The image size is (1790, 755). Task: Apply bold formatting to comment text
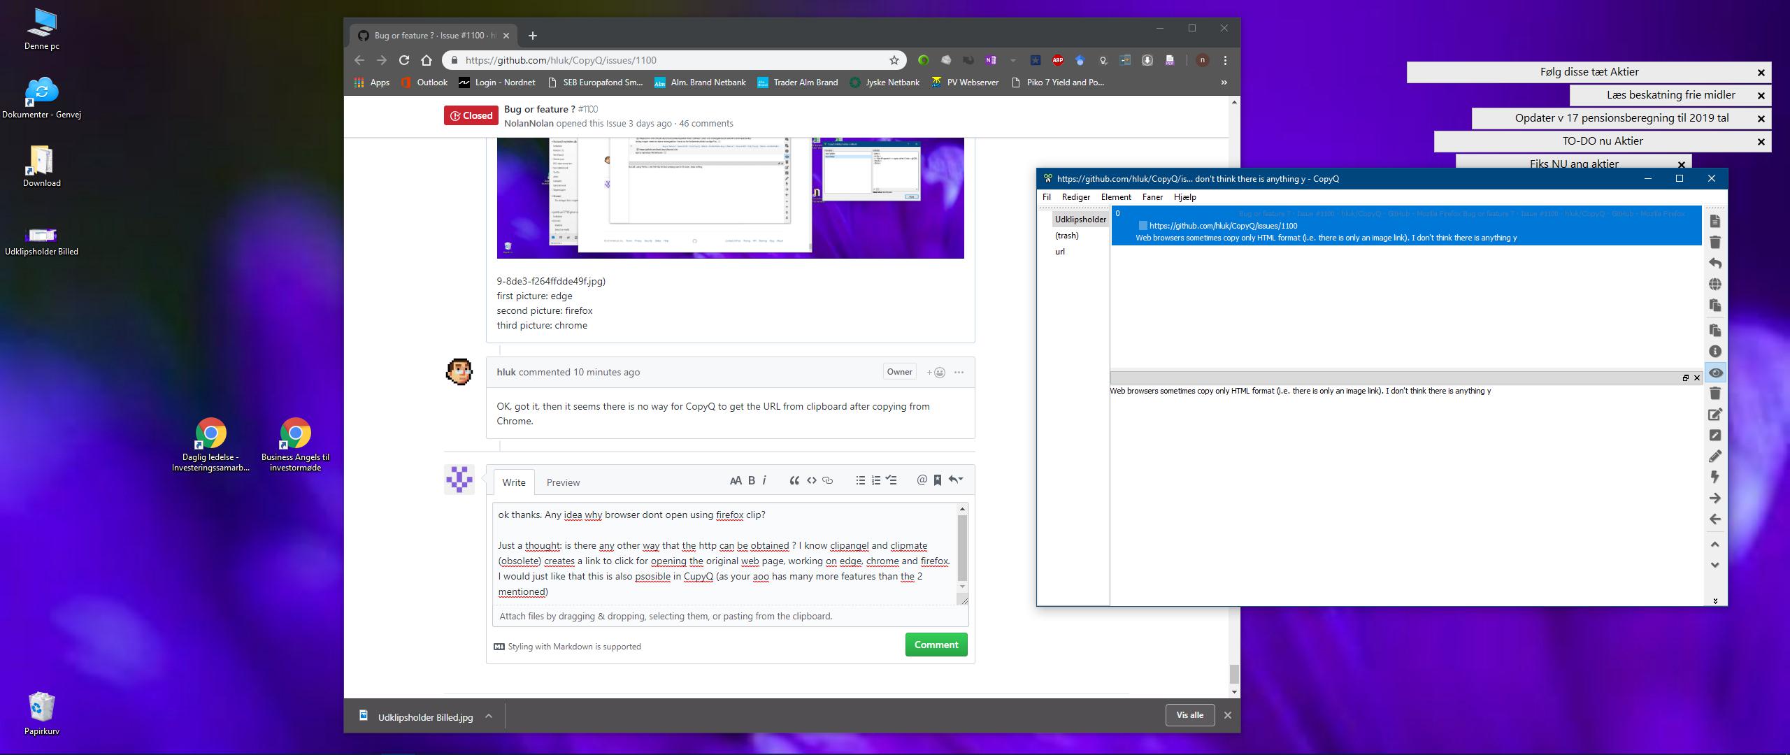751,480
